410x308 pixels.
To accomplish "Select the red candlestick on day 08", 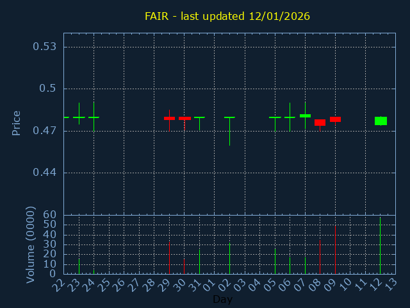I will [320, 123].
